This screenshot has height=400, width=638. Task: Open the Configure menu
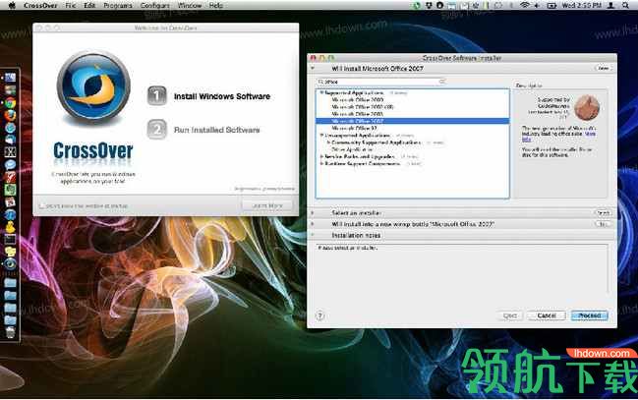(x=155, y=5)
